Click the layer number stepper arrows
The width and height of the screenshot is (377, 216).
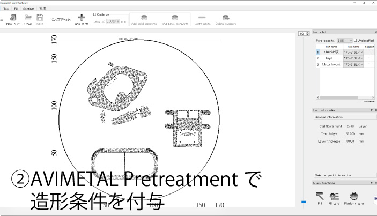307,34
